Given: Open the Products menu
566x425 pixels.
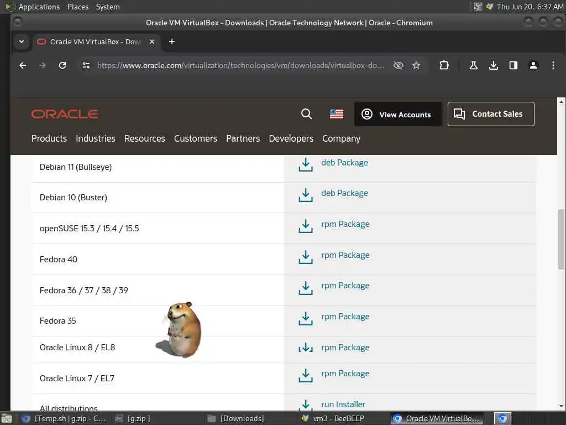Looking at the screenshot, I should pos(49,138).
